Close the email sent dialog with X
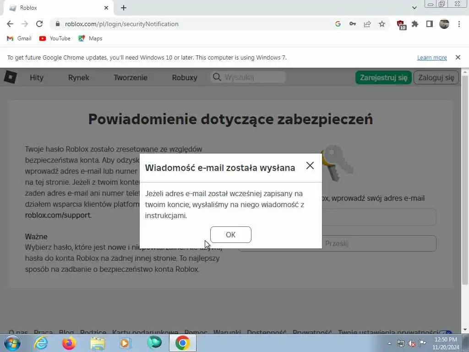 click(x=310, y=165)
